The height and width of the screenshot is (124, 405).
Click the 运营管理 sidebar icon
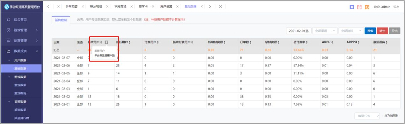point(8,40)
